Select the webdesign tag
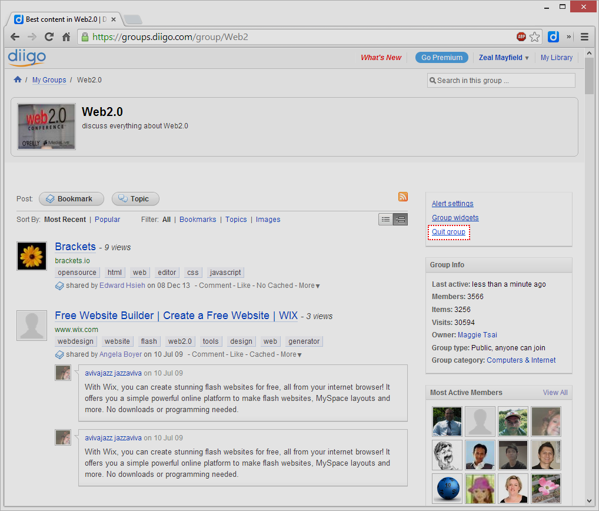 pyautogui.click(x=76, y=341)
